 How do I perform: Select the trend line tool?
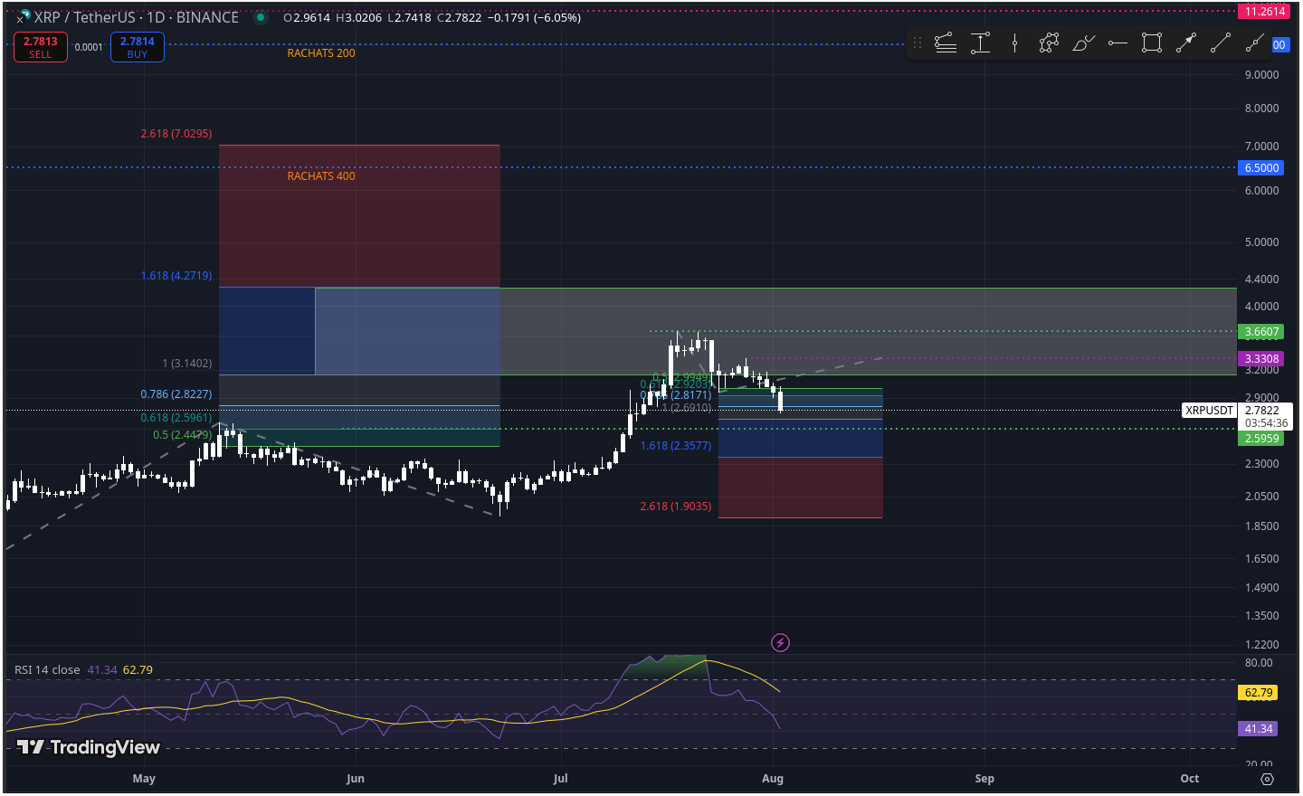[1221, 43]
